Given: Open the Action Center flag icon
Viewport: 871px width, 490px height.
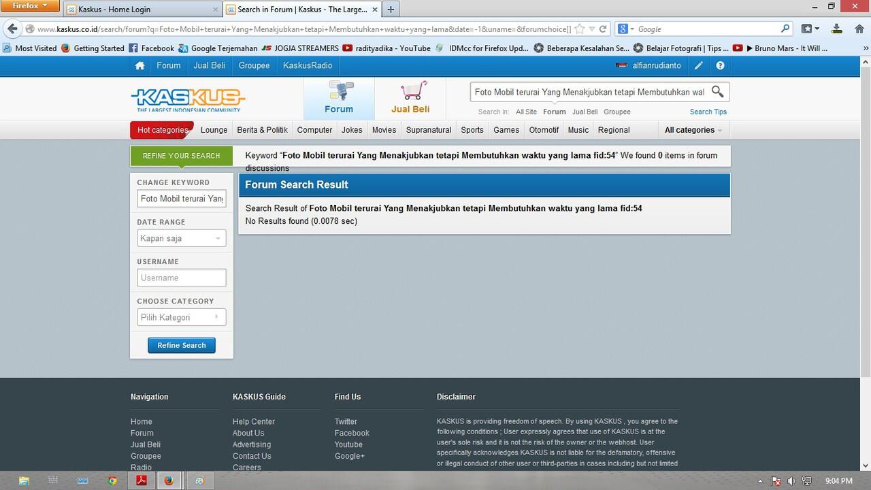Looking at the screenshot, I should coord(776,481).
